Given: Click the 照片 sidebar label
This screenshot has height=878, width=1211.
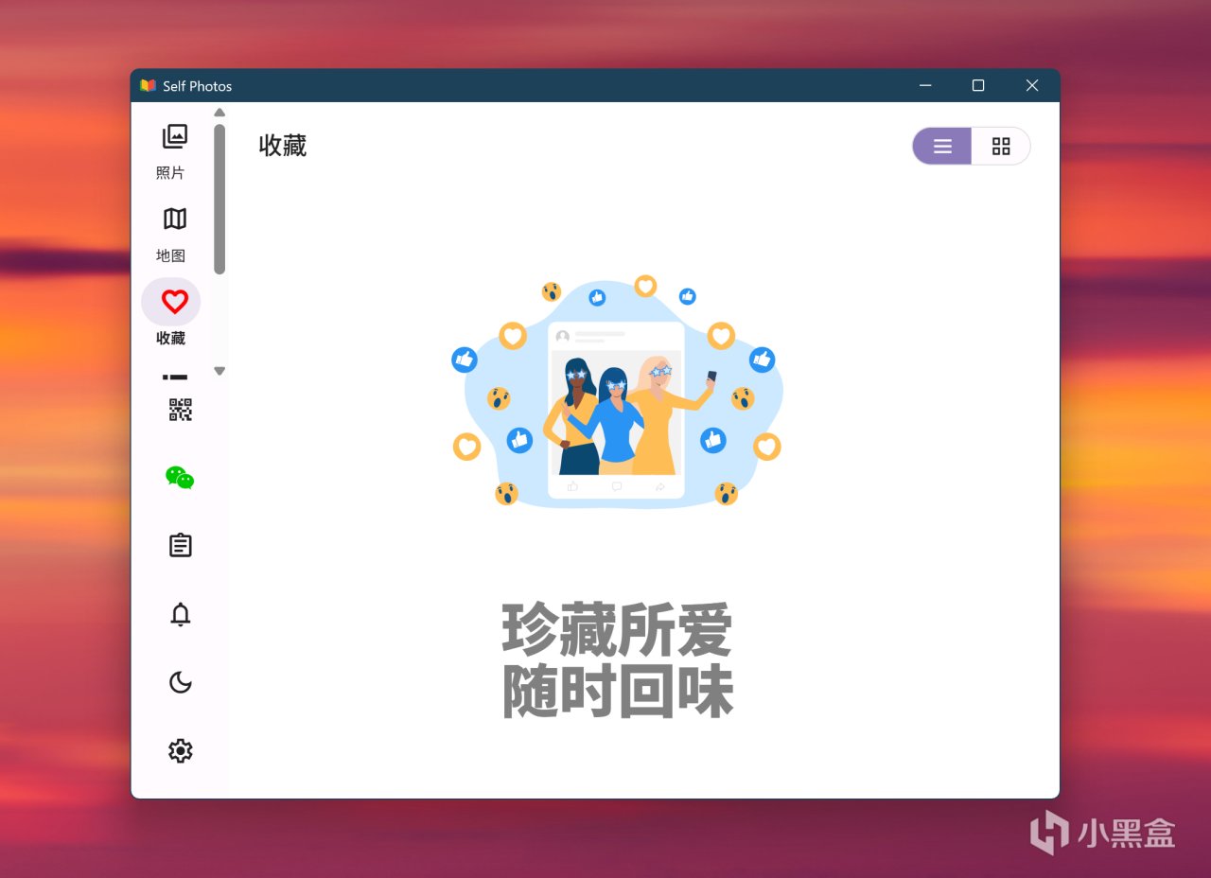Looking at the screenshot, I should [171, 173].
